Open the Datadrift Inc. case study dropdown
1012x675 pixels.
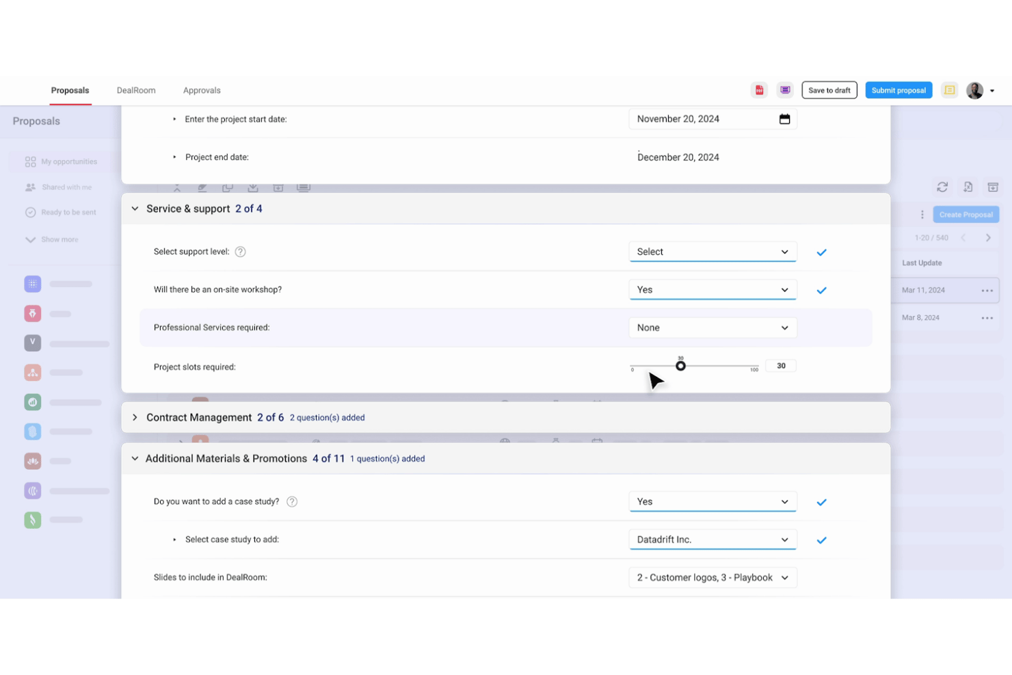pos(713,540)
